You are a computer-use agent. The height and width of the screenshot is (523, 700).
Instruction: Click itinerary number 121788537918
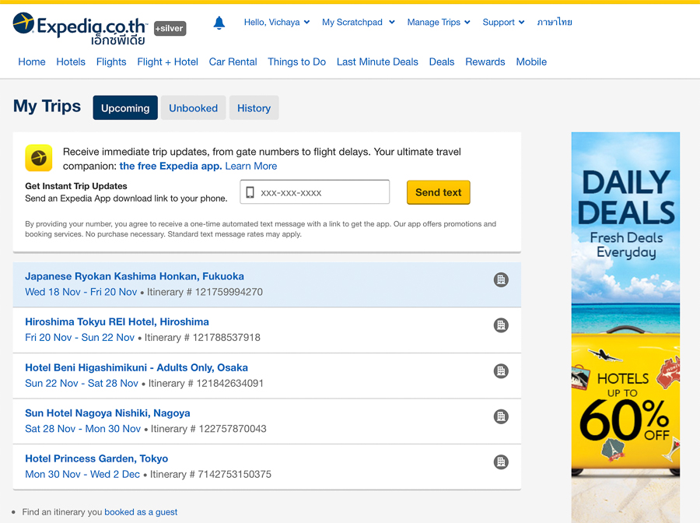pyautogui.click(x=226, y=338)
